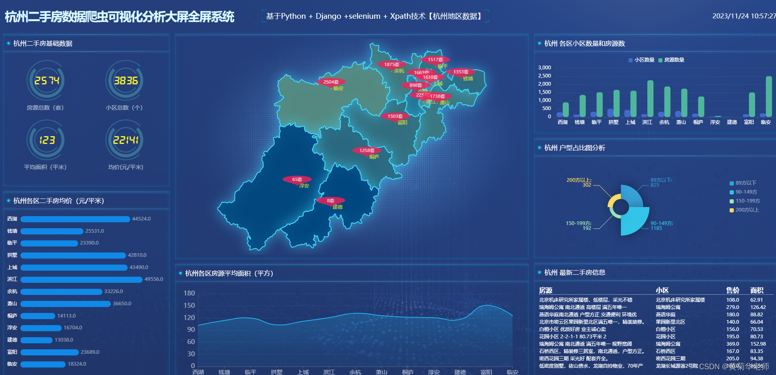The width and height of the screenshot is (776, 375).
Task: Click the 滨江 average price bar
Action: click(81, 280)
